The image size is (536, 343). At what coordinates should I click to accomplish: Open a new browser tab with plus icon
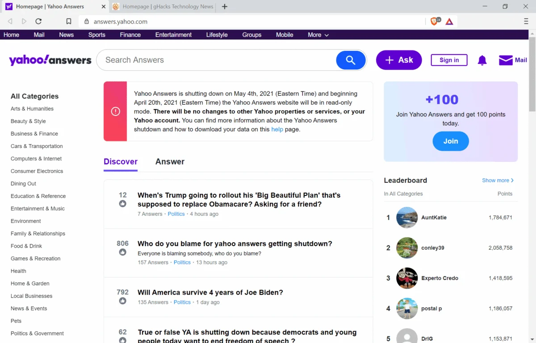[x=225, y=7]
